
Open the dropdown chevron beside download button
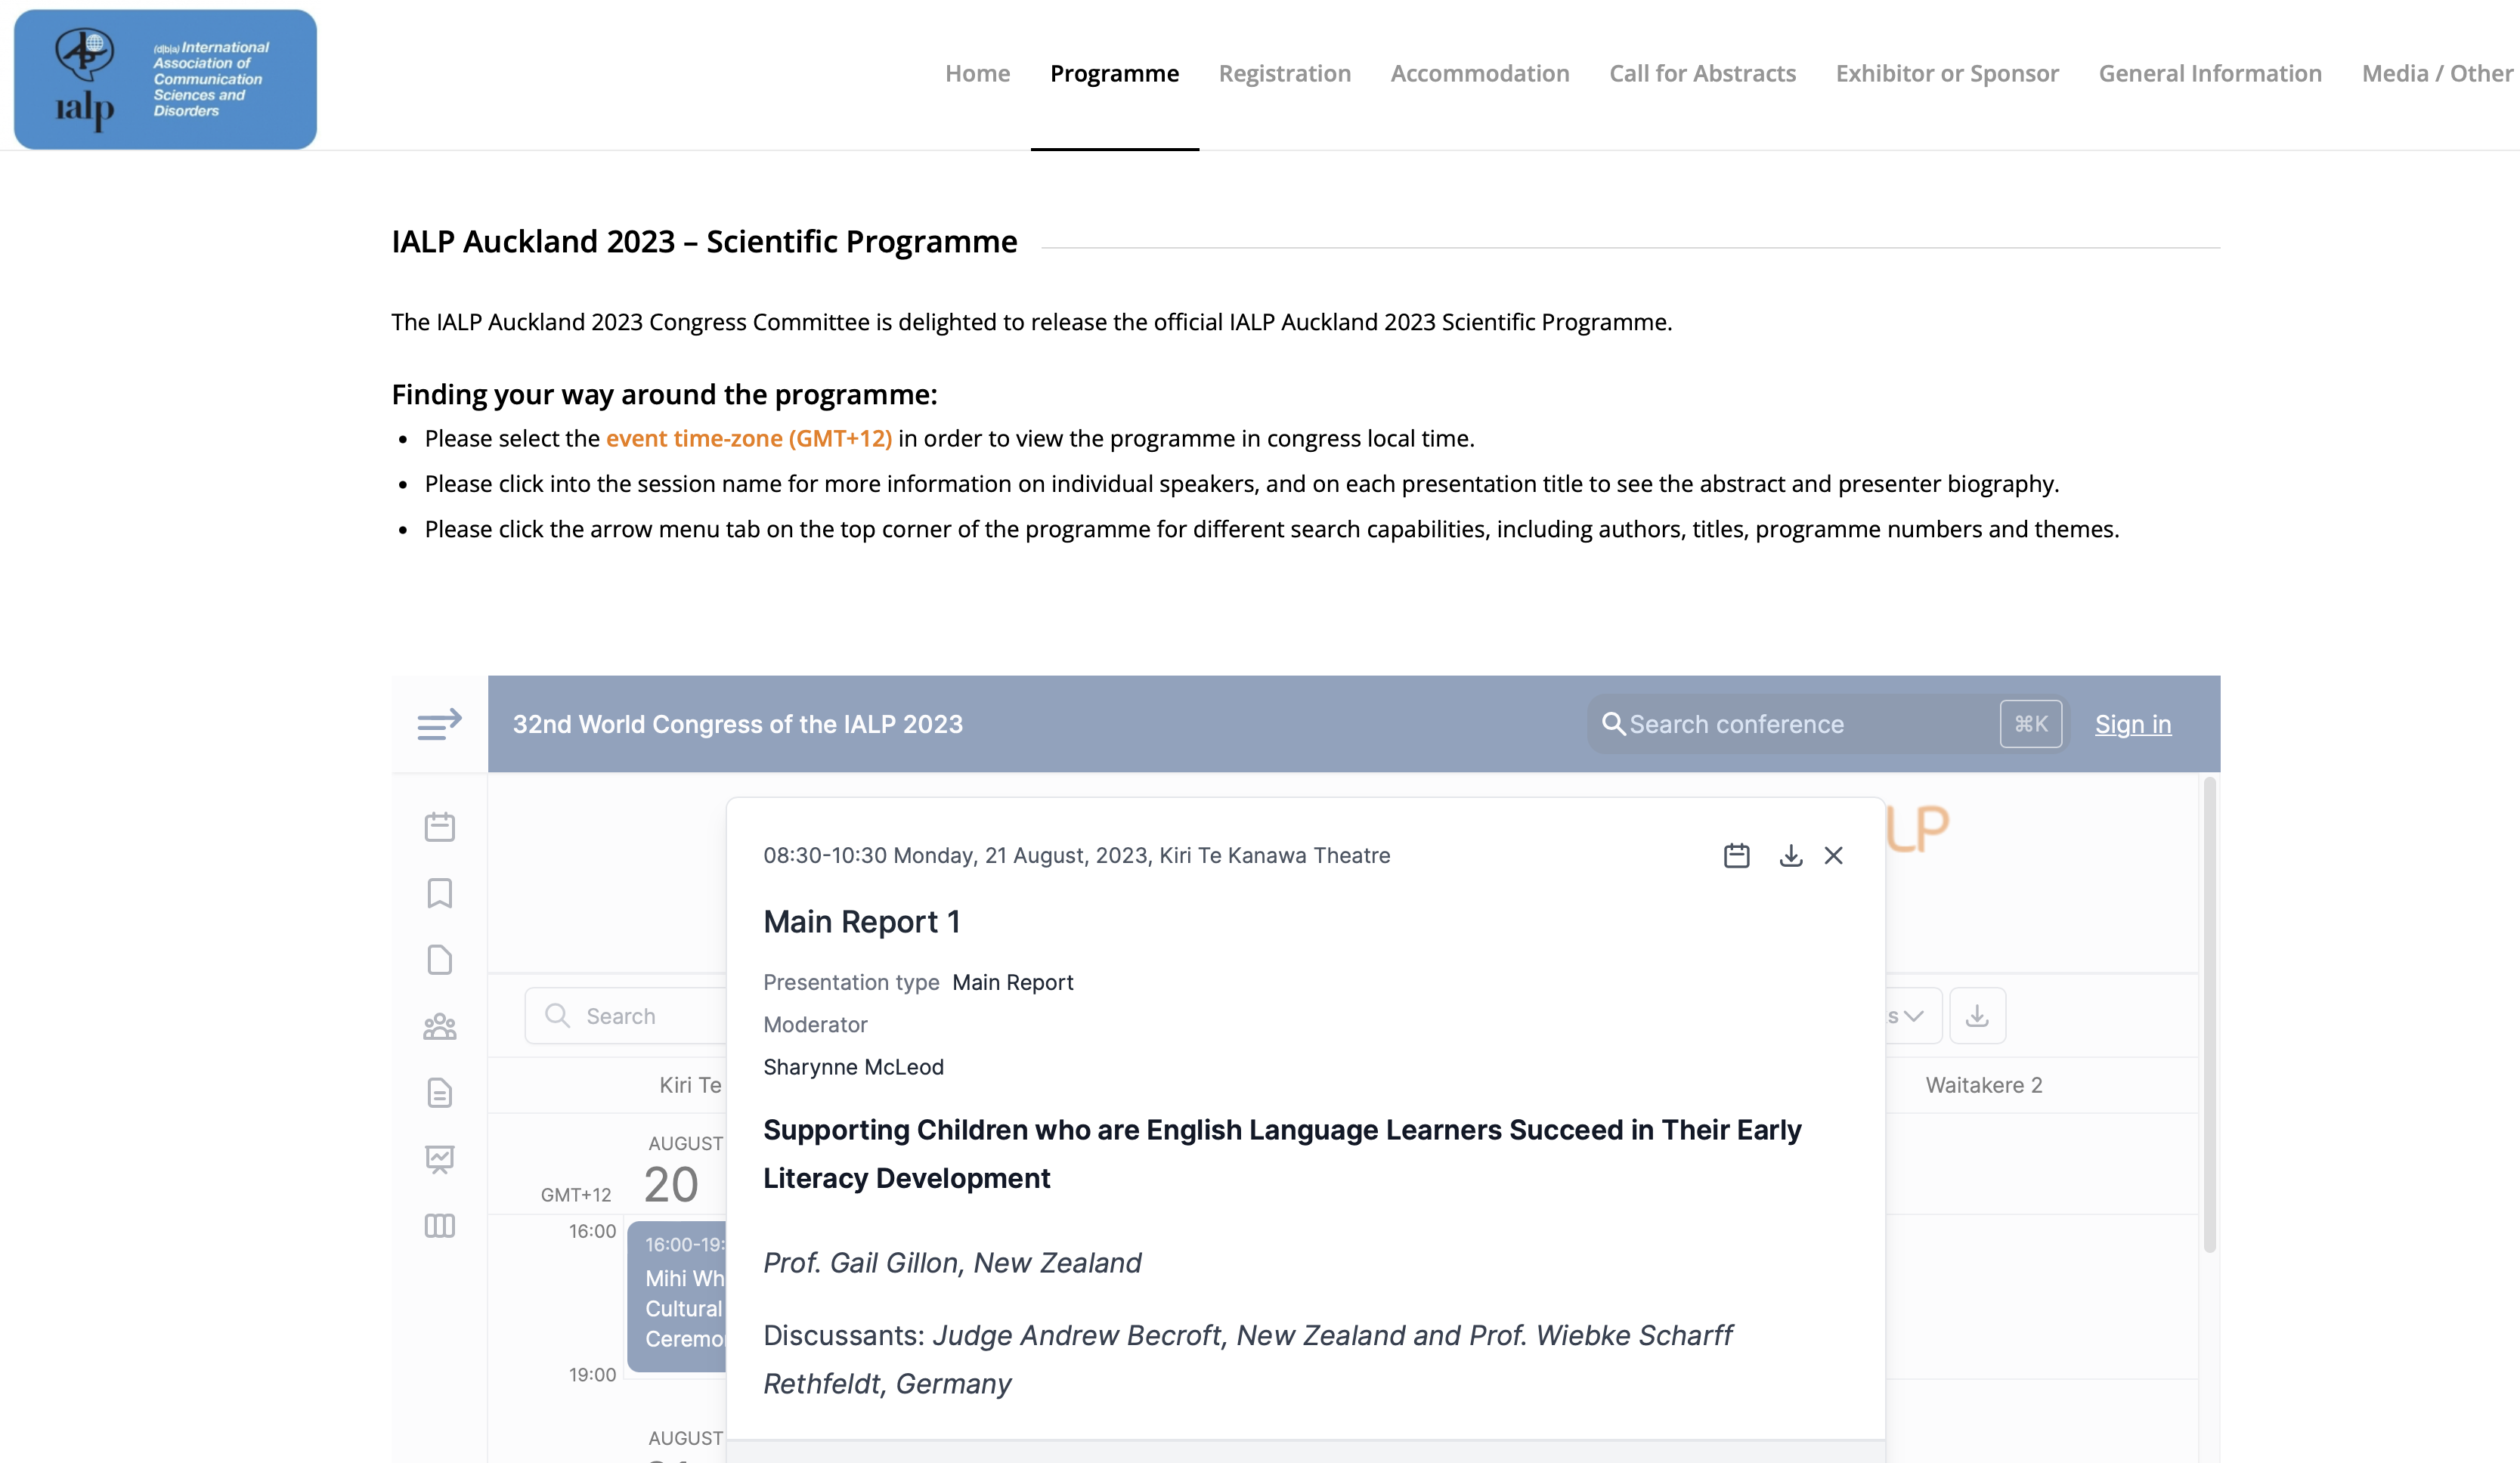1913,1016
